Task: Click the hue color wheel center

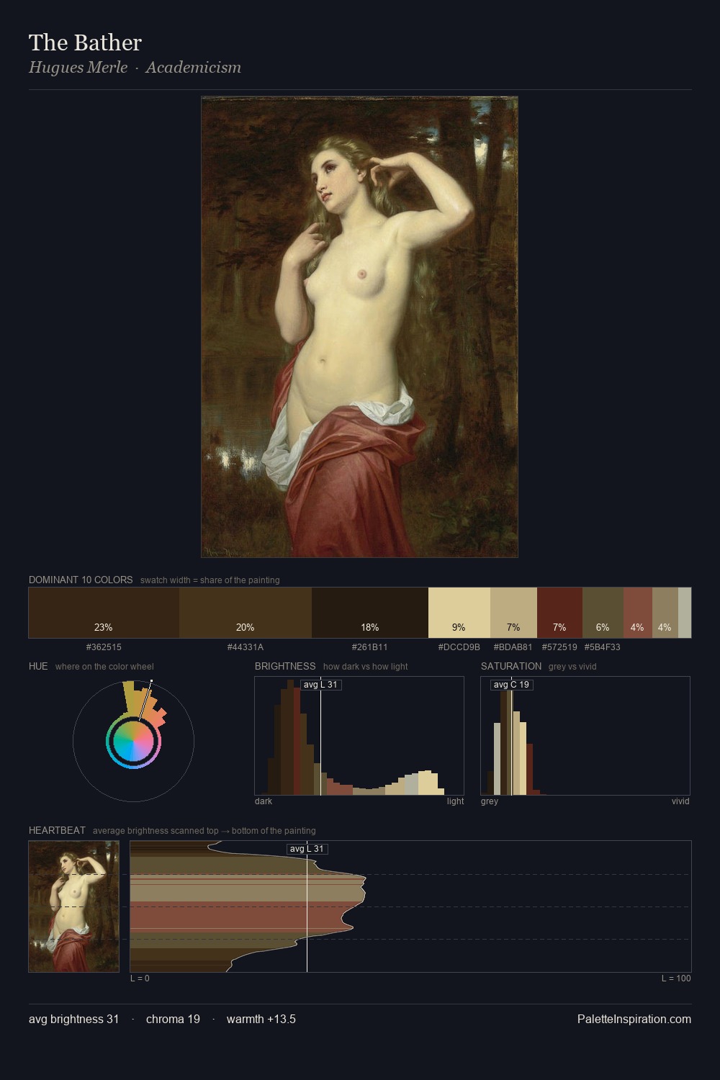Action: tap(133, 741)
